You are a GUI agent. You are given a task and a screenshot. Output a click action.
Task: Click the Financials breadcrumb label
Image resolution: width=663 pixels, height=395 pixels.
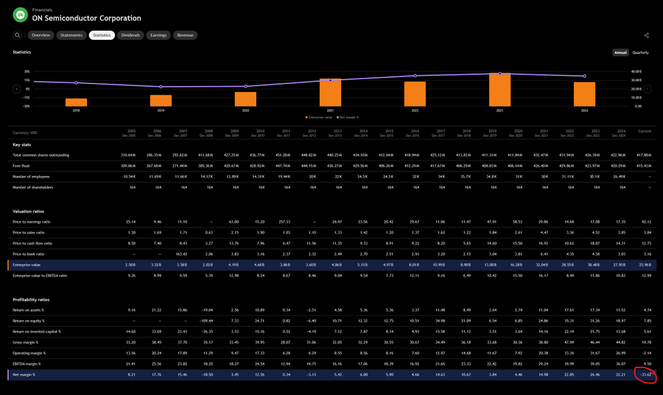43,10
